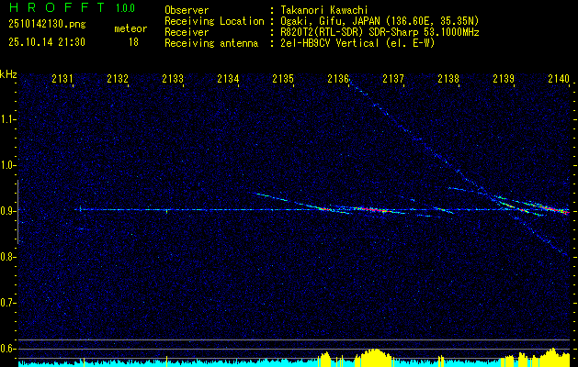This screenshot has width=578, height=367.
Task: Click time axis label 2140
Action: [559, 78]
